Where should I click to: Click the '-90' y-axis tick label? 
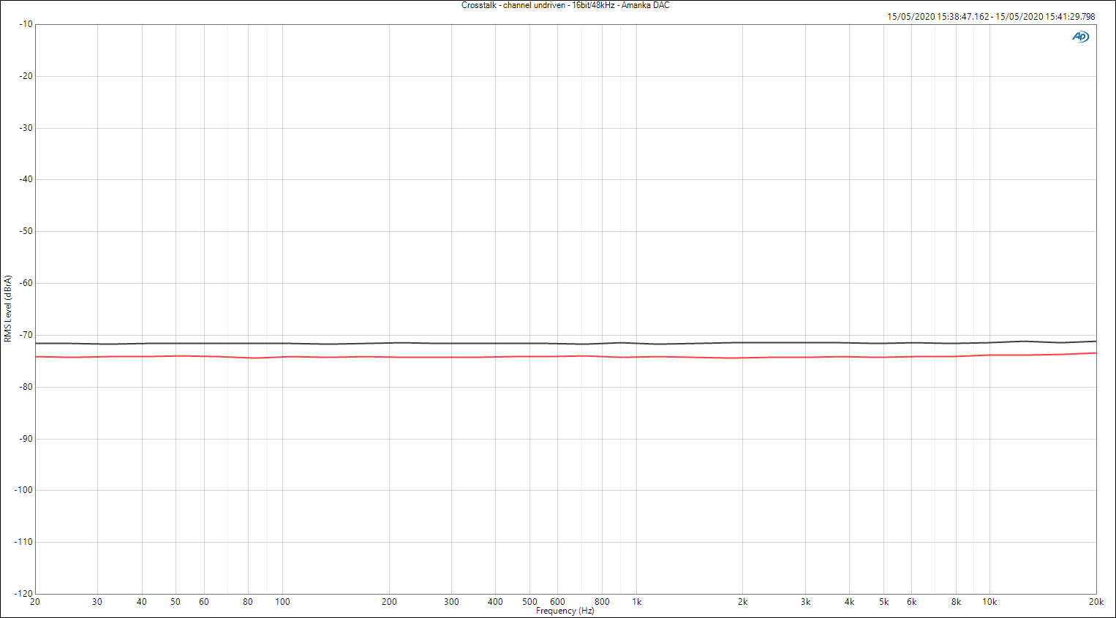(x=26, y=439)
